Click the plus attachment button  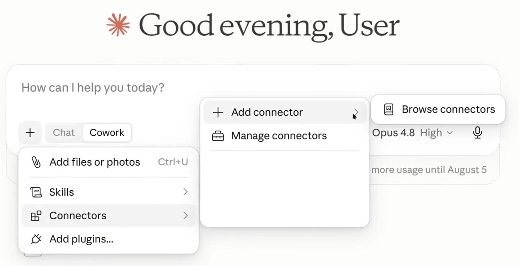[x=30, y=133]
